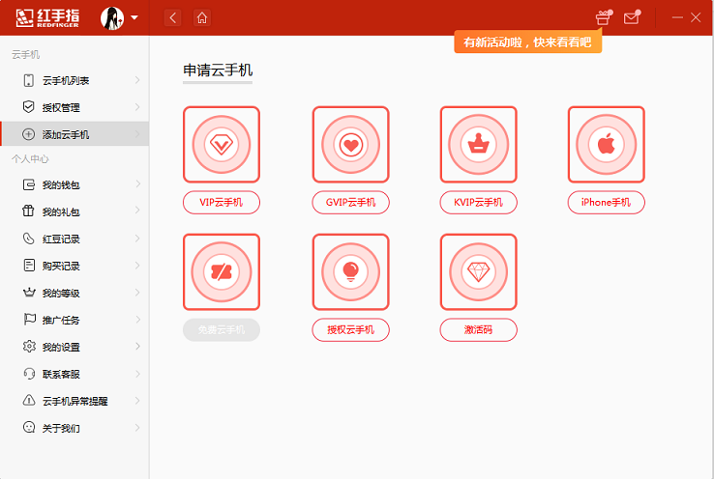
Task: Click the crown icon beside 我的等级
Action: [x=29, y=293]
